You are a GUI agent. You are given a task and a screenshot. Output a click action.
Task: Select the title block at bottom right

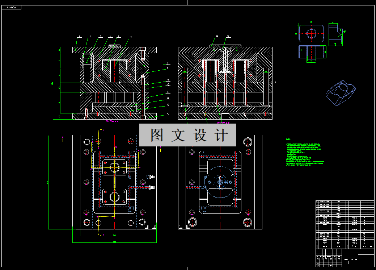click(345, 258)
